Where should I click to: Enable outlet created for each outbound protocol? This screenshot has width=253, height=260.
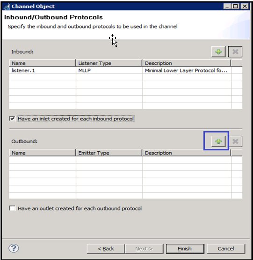click(x=12, y=208)
